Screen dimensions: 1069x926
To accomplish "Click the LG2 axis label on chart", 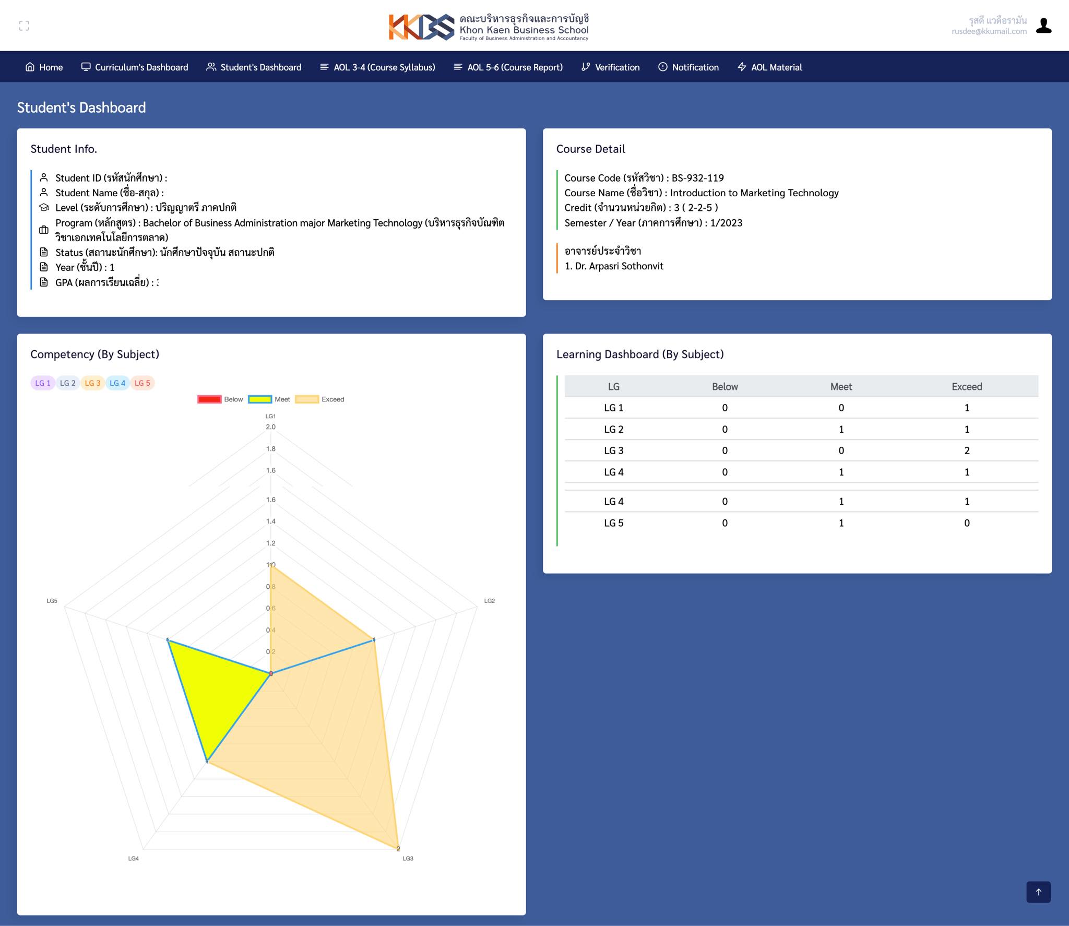I will click(x=489, y=601).
